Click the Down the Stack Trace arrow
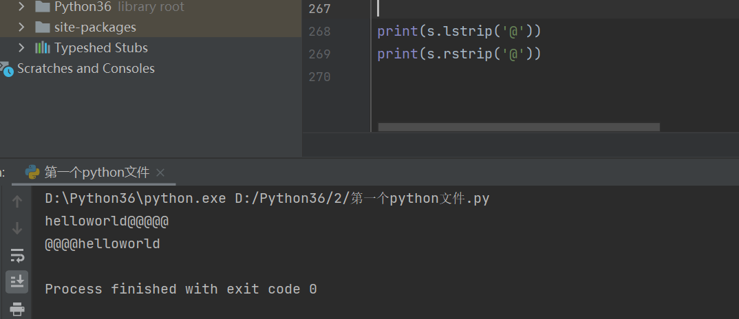The width and height of the screenshot is (739, 319). pyautogui.click(x=17, y=228)
